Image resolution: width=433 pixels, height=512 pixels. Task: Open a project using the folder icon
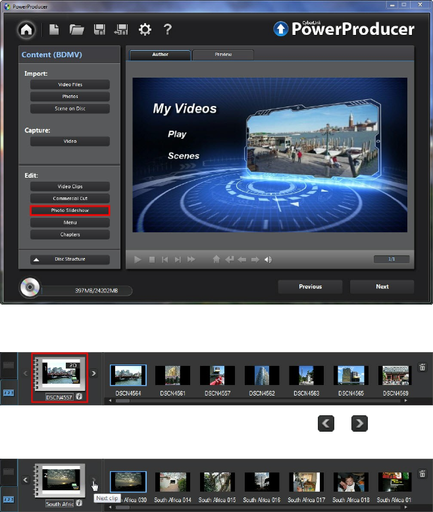[x=77, y=30]
